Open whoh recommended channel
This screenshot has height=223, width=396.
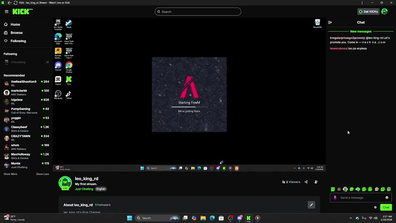pos(26,147)
